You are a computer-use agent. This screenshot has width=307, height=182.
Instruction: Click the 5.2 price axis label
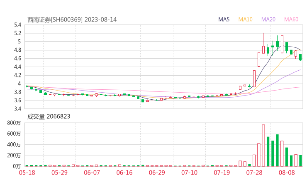pos(17,33)
